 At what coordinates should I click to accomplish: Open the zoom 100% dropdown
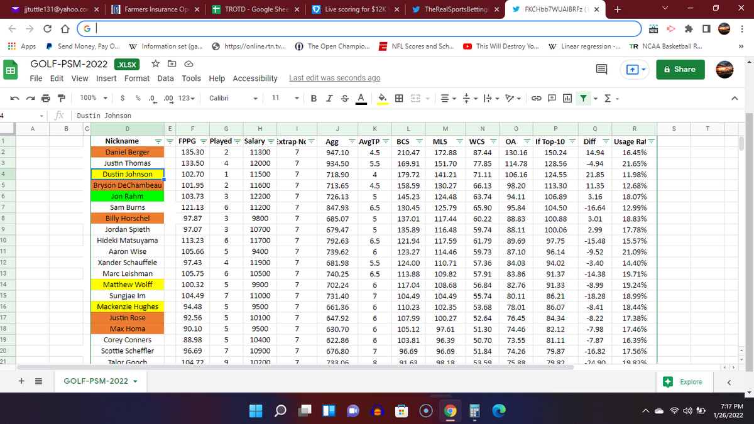click(x=92, y=98)
